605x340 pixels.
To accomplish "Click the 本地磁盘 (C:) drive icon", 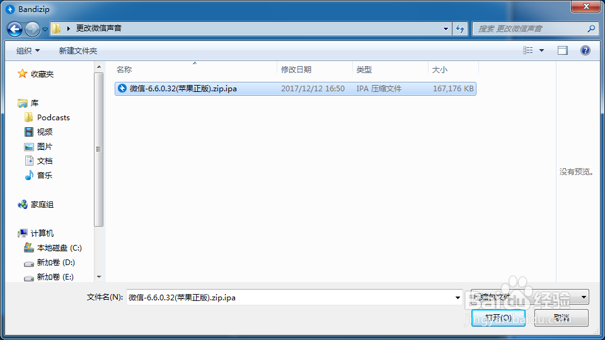I will click(x=29, y=247).
